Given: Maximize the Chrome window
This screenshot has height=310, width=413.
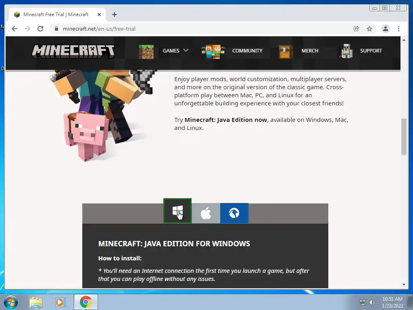Looking at the screenshot, I should [x=385, y=8].
